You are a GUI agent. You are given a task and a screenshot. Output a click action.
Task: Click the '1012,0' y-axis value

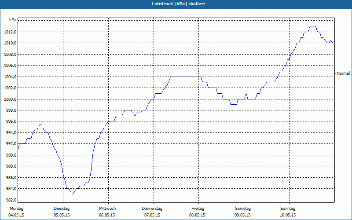[10, 32]
